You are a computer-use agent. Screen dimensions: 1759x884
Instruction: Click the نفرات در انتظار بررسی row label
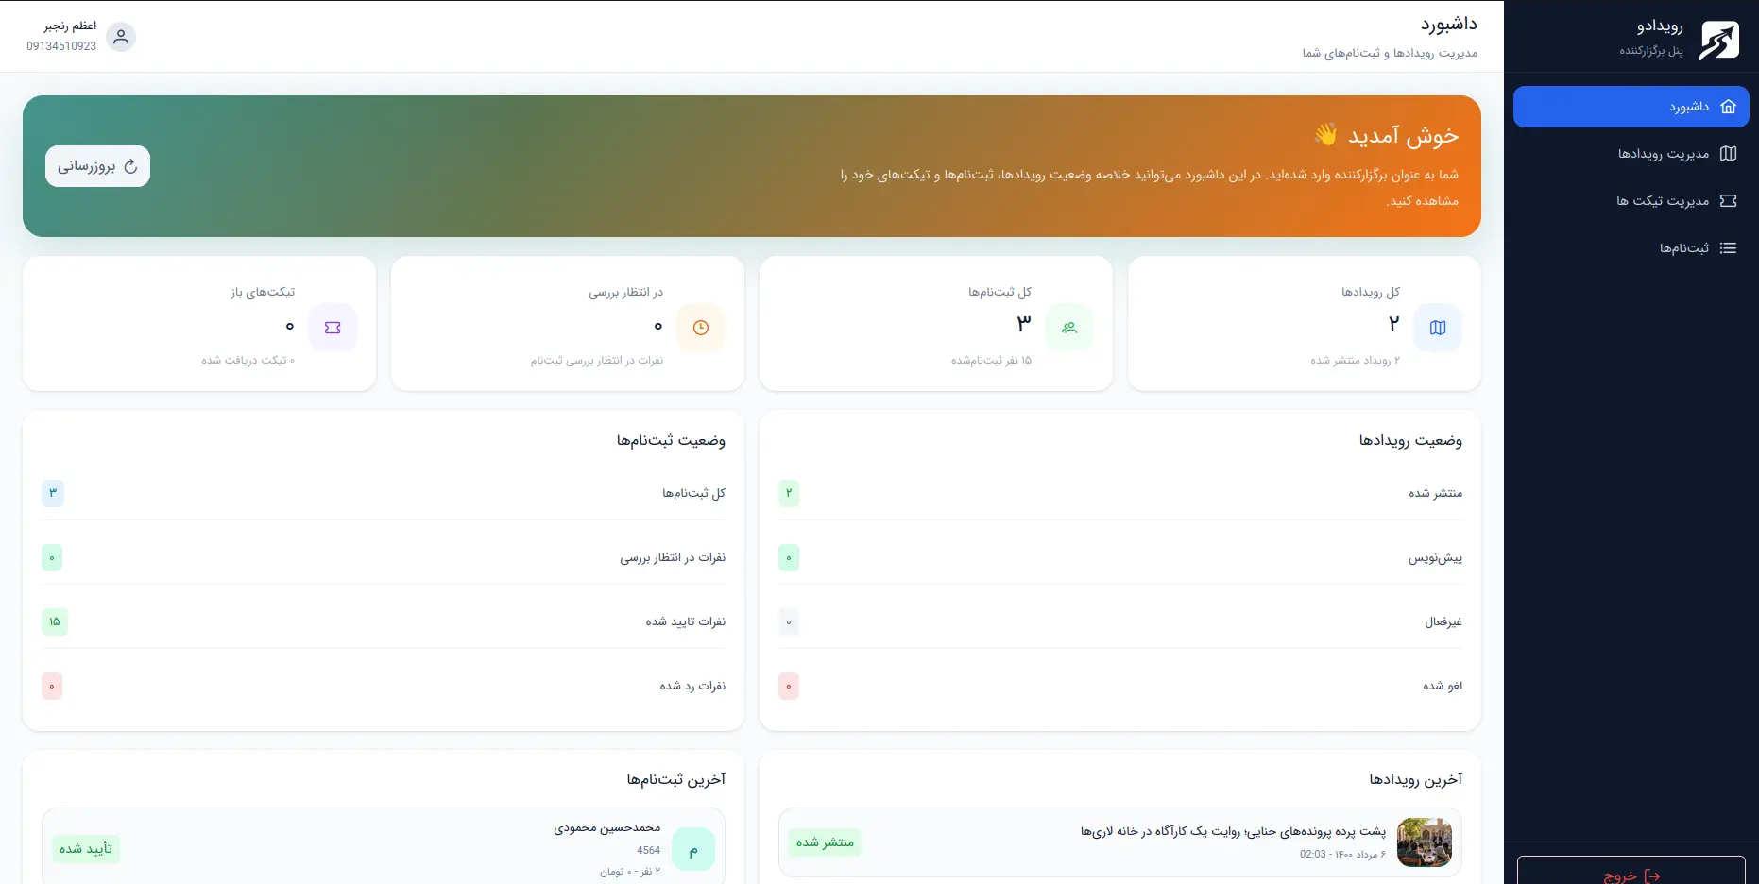673,558
